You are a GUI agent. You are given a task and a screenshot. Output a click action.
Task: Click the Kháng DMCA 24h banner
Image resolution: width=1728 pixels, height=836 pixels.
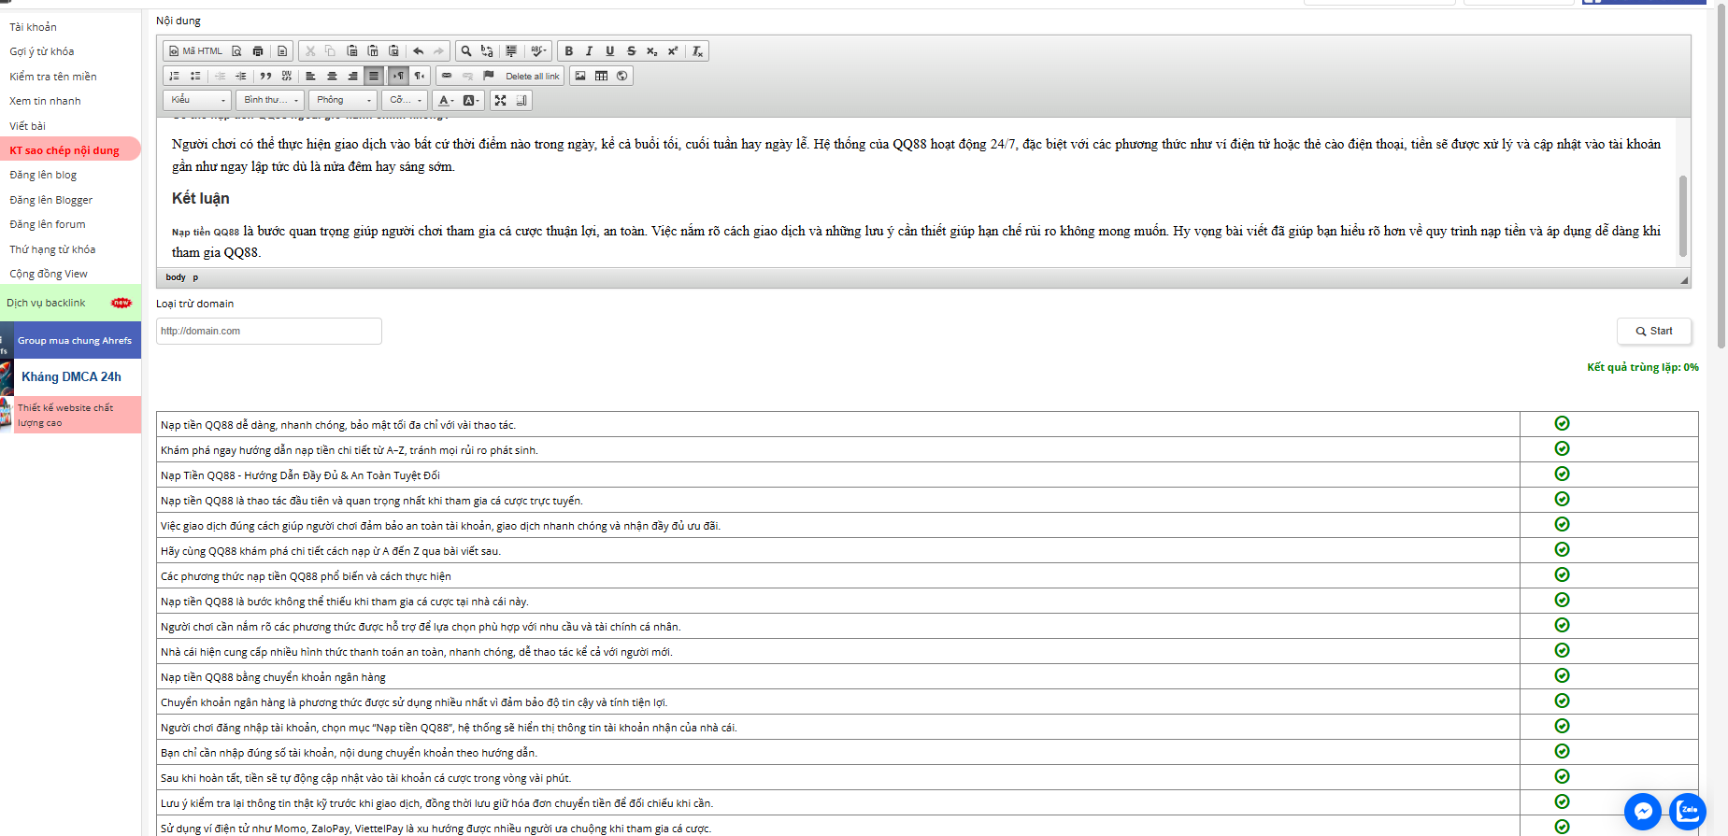point(70,376)
